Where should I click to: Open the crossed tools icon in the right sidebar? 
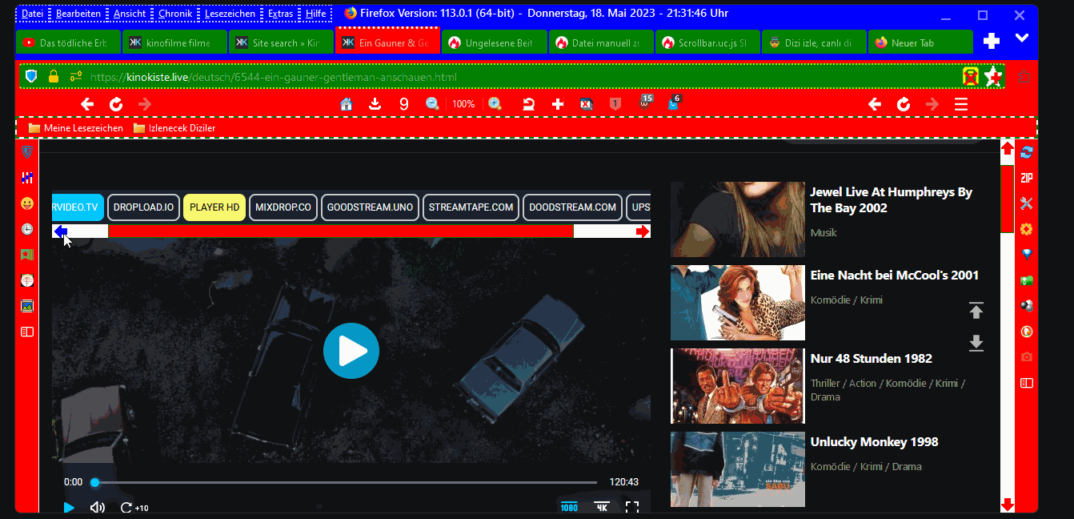[1027, 203]
